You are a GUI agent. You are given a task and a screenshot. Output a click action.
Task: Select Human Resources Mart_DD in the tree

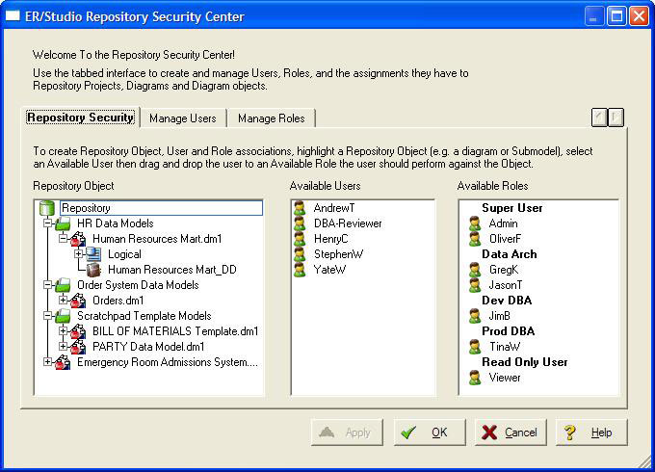[x=172, y=270]
